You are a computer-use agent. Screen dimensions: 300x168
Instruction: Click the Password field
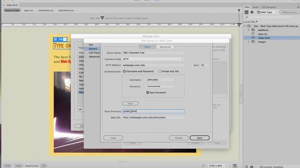click(160, 86)
